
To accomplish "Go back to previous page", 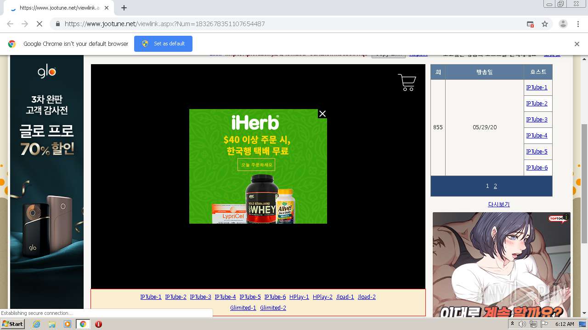I will [10, 24].
